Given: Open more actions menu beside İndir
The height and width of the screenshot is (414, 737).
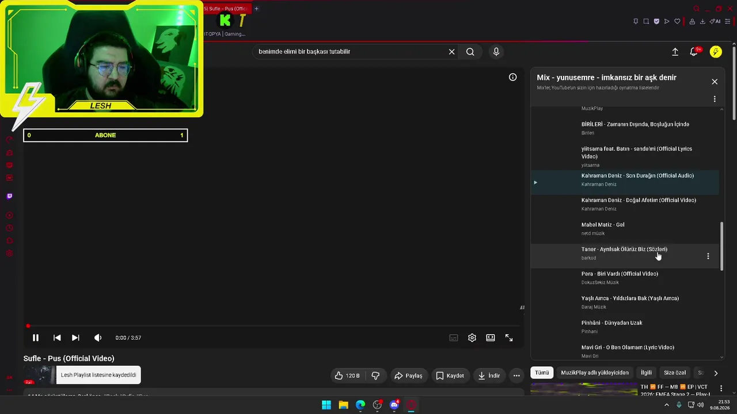Looking at the screenshot, I should pyautogui.click(x=516, y=375).
